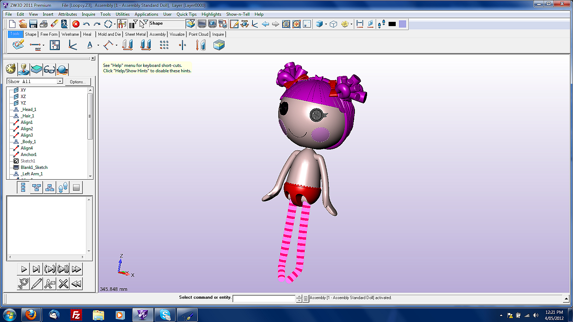
Task: Click the black color swatch
Action: (x=392, y=24)
